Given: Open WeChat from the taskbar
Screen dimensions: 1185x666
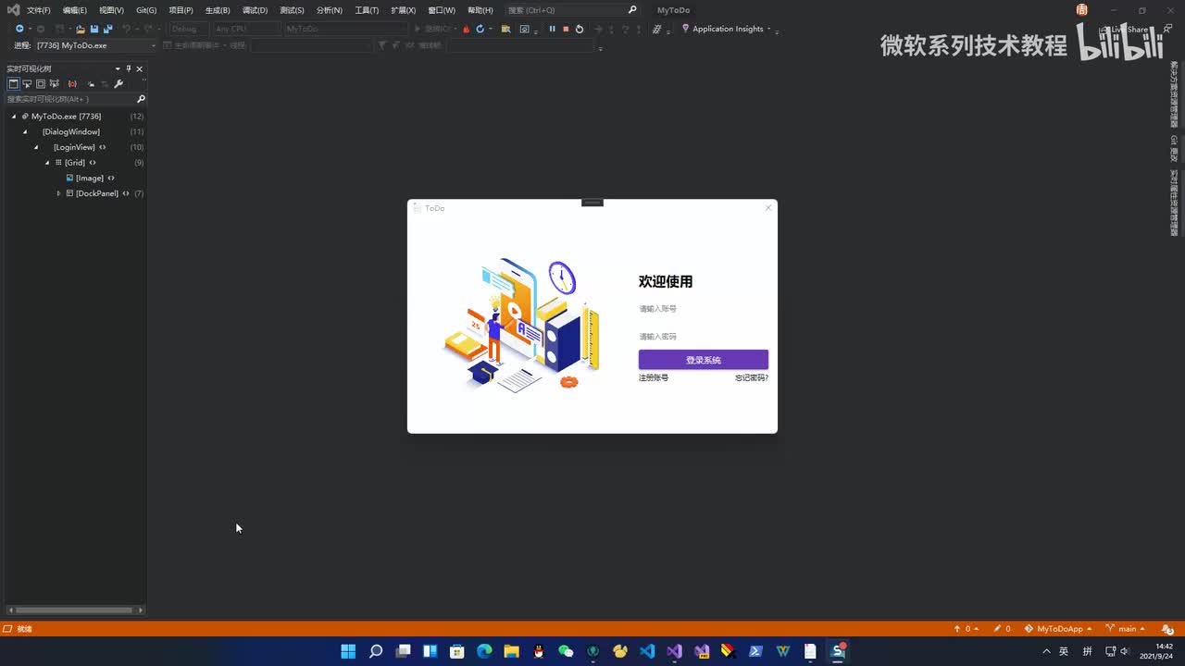Looking at the screenshot, I should coord(566,651).
